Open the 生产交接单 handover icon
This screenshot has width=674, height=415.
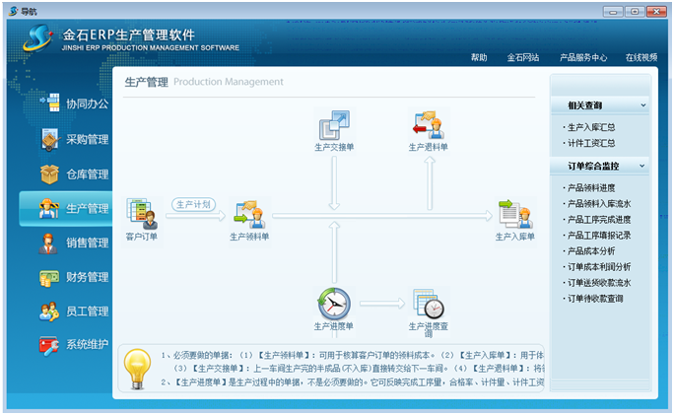click(x=333, y=126)
